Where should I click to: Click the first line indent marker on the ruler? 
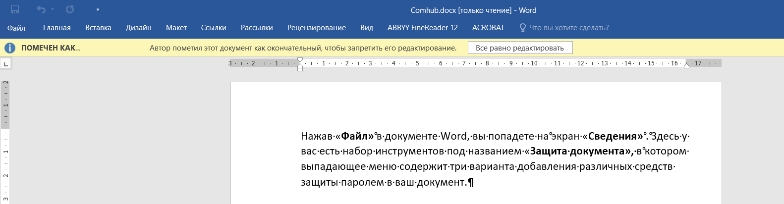(x=300, y=60)
